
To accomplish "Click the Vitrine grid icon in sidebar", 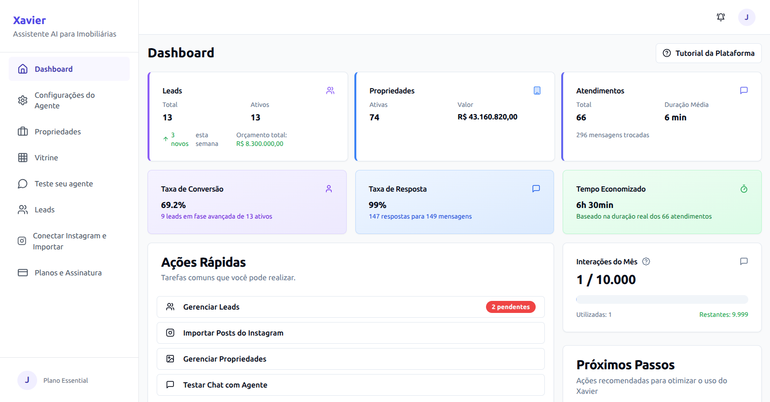I will tap(23, 157).
